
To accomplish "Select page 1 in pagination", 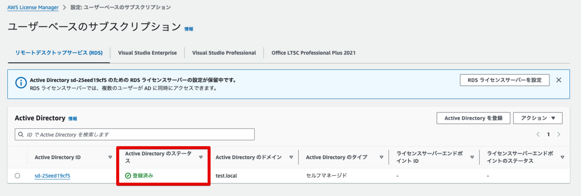I will pos(549,134).
